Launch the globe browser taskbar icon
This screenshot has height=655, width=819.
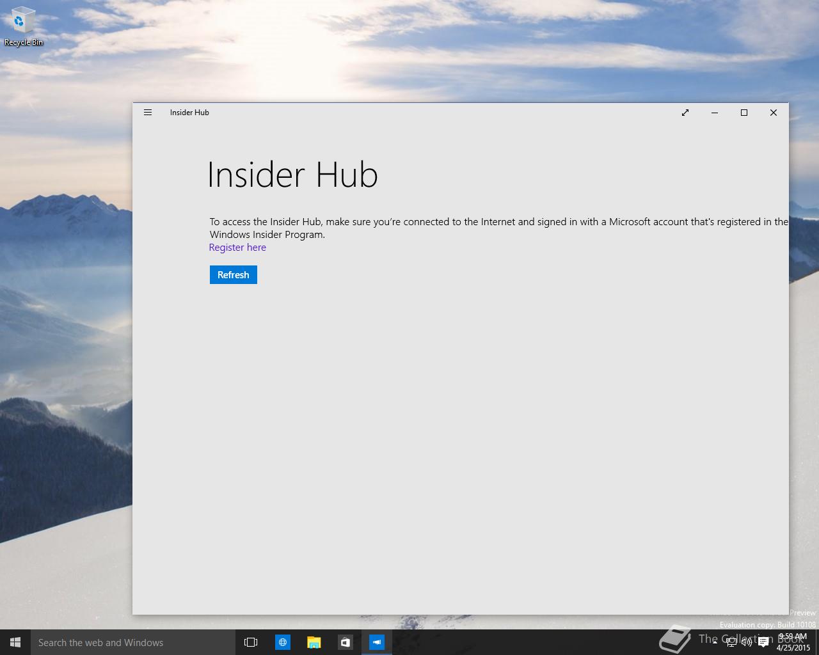pos(282,642)
